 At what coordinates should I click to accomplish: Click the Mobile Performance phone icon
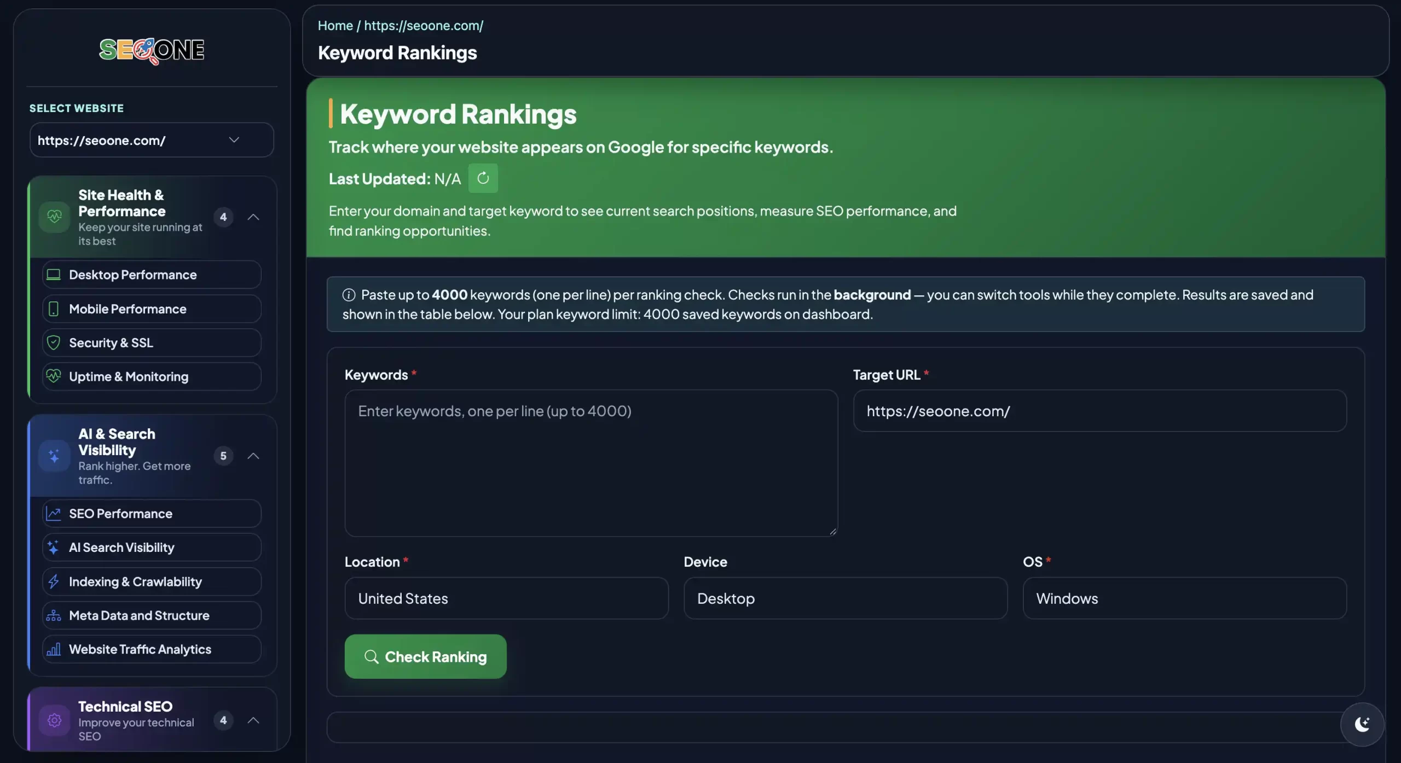pyautogui.click(x=54, y=309)
